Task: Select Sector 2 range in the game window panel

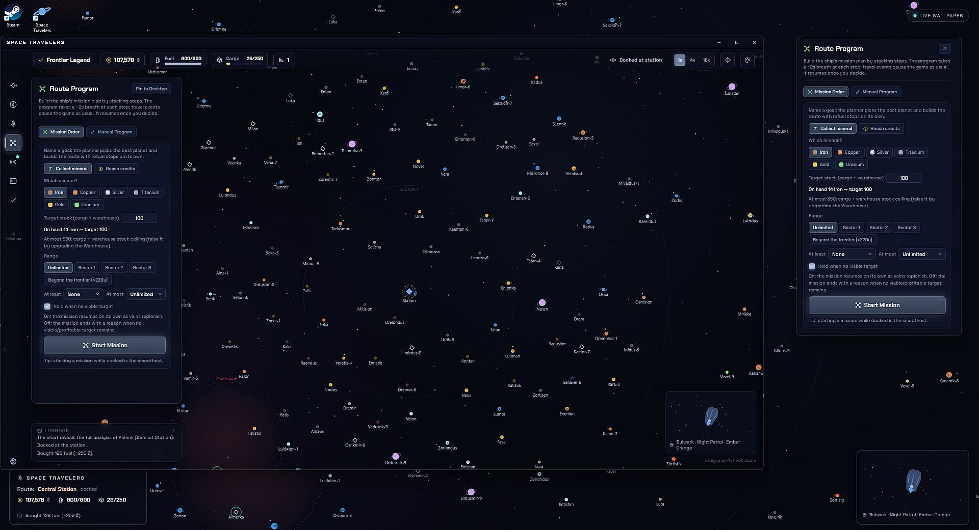Action: click(114, 268)
